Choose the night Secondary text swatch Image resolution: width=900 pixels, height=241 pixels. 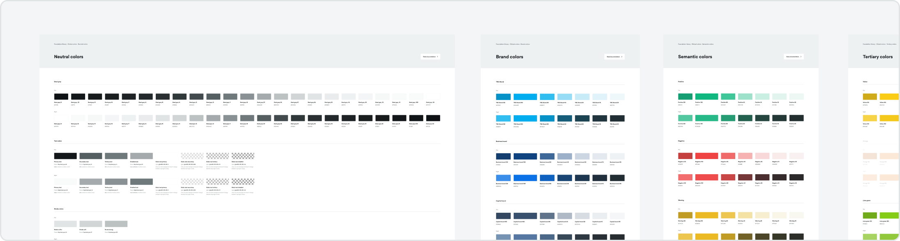90,182
